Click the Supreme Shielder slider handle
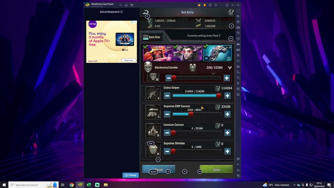Viewport: 334px width, 188px height. pyautogui.click(x=173, y=151)
